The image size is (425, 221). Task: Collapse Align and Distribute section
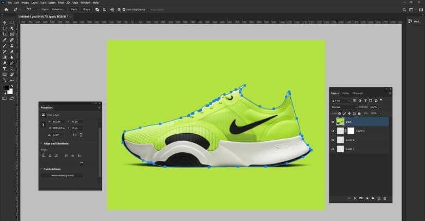41,144
